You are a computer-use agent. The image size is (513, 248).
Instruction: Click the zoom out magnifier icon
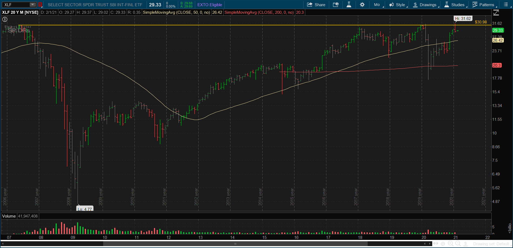[x=458, y=244]
